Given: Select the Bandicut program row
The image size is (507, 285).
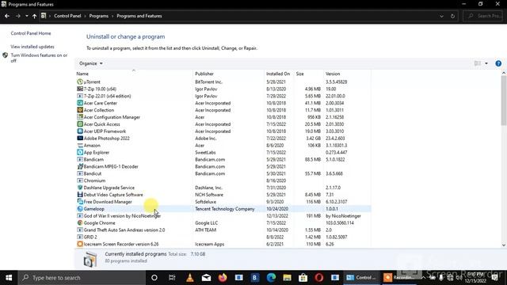Looking at the screenshot, I should 223,173.
